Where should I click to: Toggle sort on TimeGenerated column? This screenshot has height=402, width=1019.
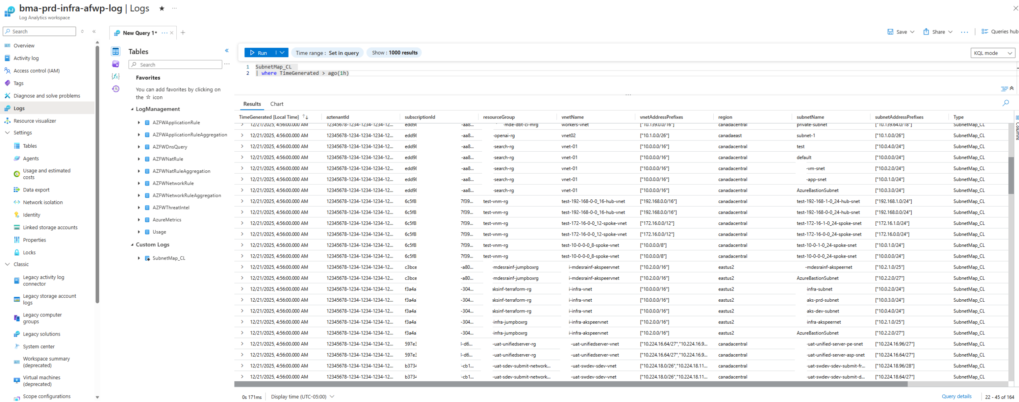305,117
